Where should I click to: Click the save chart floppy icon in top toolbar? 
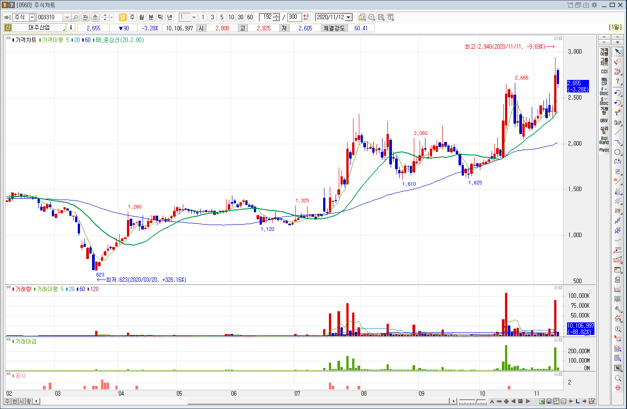pyautogui.click(x=381, y=17)
